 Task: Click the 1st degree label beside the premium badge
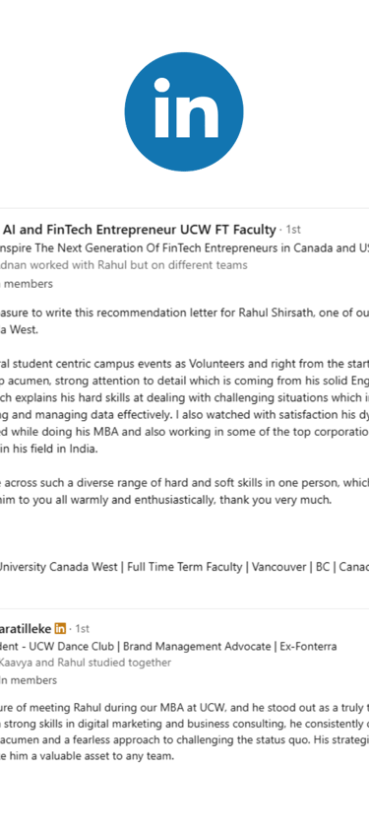82,628
